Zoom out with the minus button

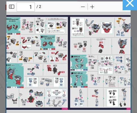point(83,7)
